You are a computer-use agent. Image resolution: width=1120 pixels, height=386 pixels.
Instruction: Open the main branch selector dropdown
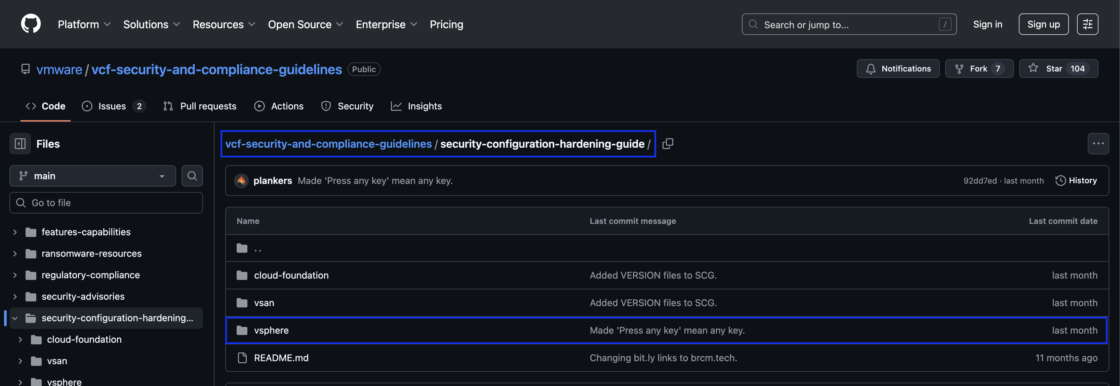pyautogui.click(x=92, y=176)
